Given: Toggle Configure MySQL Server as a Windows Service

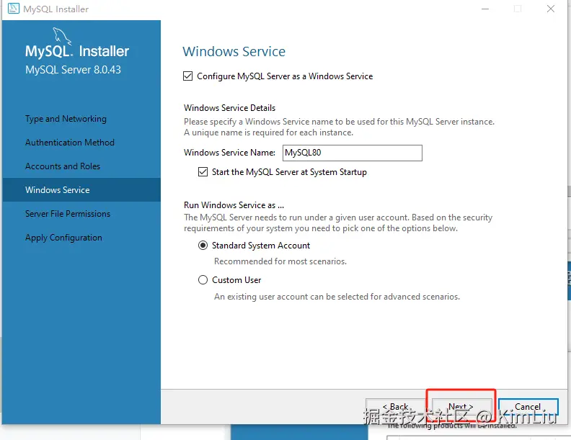Looking at the screenshot, I should click(x=188, y=76).
